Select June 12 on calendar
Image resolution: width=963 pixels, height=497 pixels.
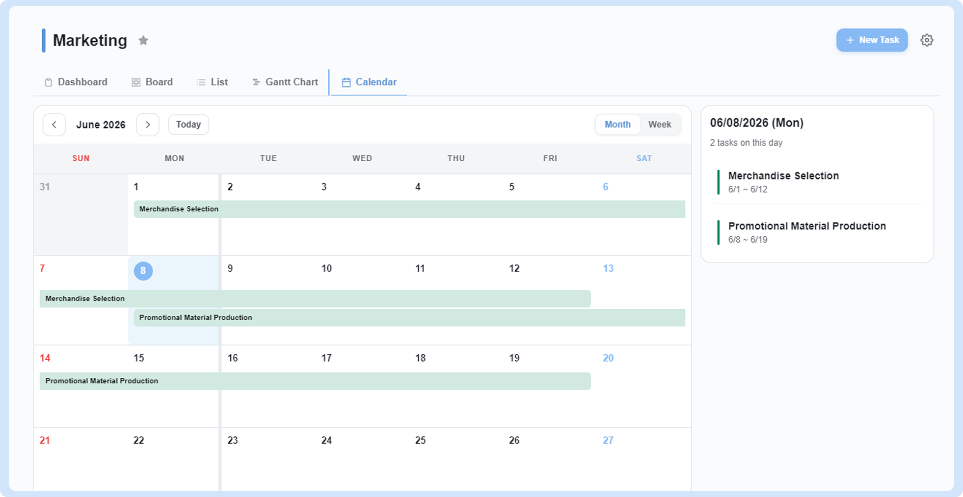514,269
